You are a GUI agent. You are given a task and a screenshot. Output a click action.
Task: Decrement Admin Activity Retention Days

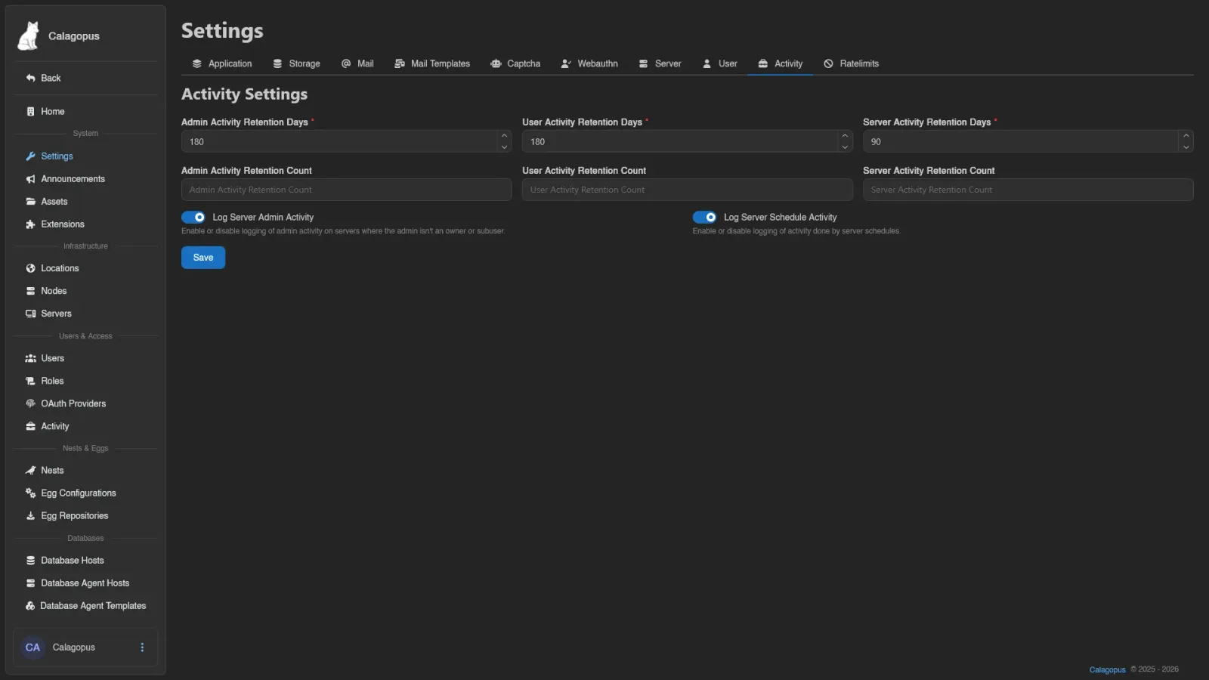pos(504,147)
